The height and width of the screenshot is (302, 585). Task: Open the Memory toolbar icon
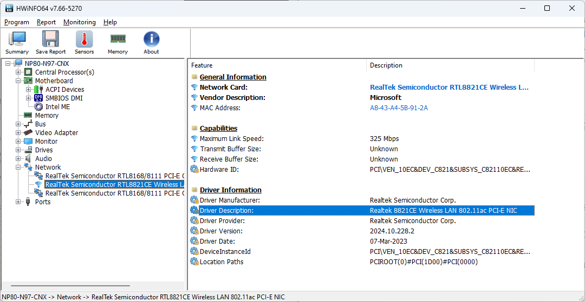click(118, 39)
